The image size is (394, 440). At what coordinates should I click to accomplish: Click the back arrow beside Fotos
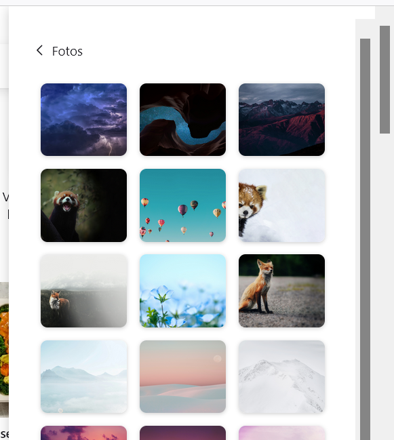(39, 51)
